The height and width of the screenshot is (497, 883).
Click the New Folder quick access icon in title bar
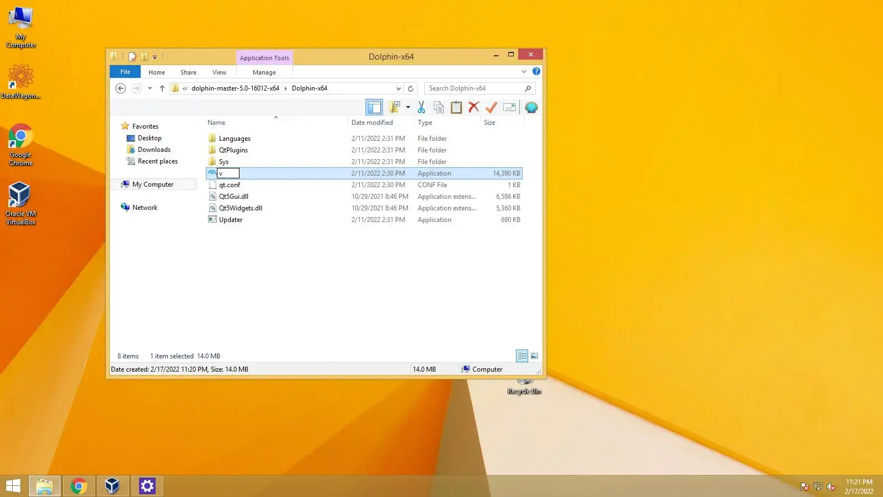pos(144,56)
